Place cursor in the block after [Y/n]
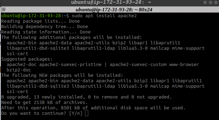The height and width of the screenshot is (120, 219). [86, 113]
